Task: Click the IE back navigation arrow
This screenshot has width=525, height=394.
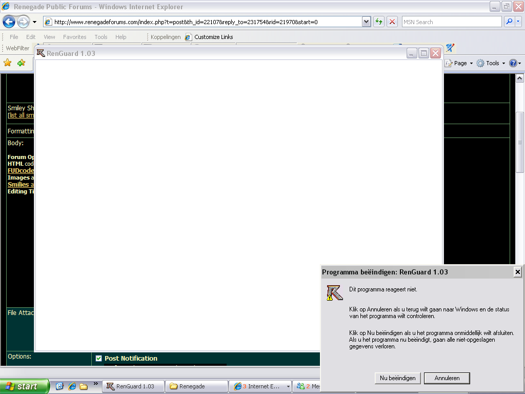Action: click(9, 22)
